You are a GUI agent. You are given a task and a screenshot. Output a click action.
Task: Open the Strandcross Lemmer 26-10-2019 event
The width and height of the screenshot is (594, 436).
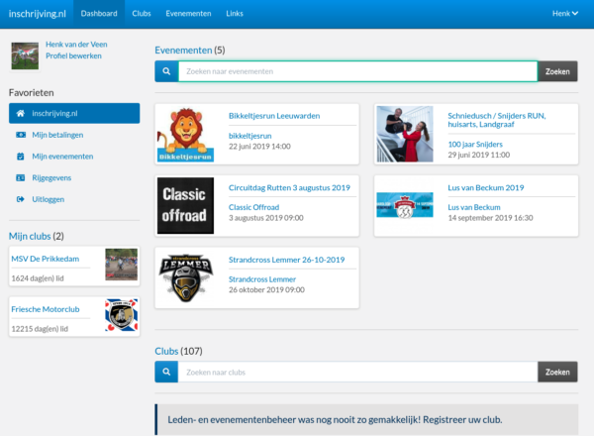(x=286, y=260)
